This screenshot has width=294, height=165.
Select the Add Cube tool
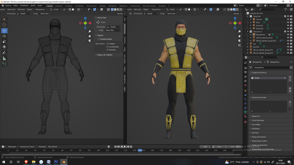tap(4, 65)
